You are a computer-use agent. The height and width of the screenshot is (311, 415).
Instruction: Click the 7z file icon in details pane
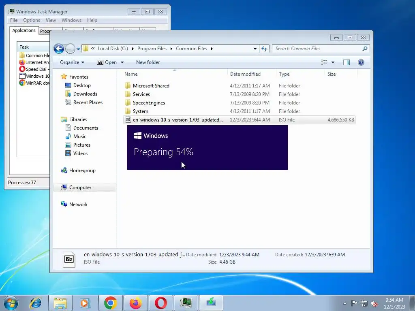pos(69,259)
